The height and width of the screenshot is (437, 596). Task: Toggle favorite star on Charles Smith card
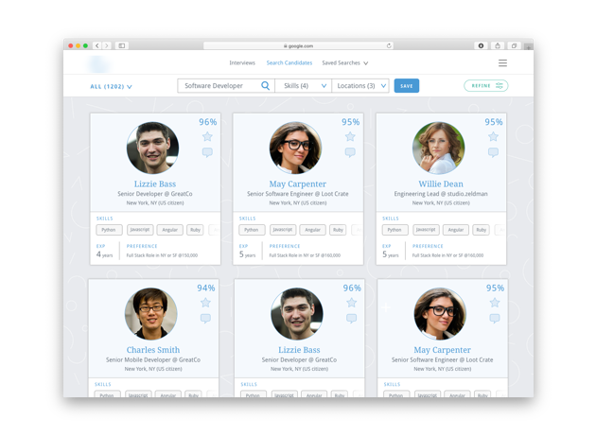point(205,303)
